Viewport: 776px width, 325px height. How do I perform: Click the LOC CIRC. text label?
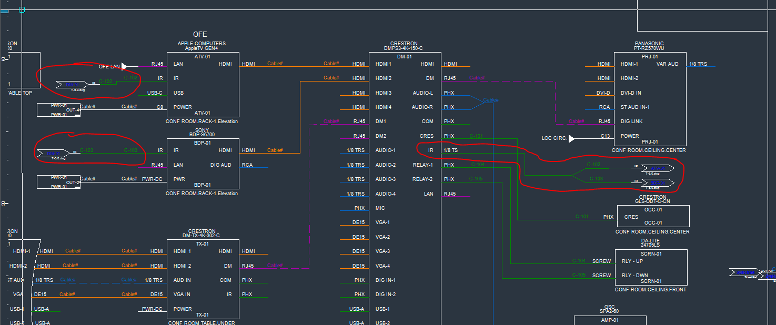point(554,138)
